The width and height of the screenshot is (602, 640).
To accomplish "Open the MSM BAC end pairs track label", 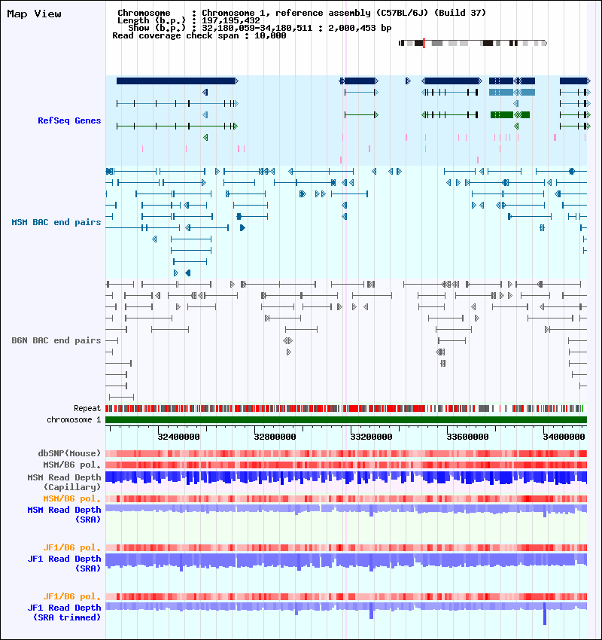I will point(56,222).
